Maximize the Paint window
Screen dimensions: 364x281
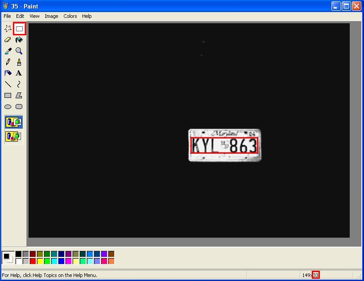pyautogui.click(x=346, y=6)
